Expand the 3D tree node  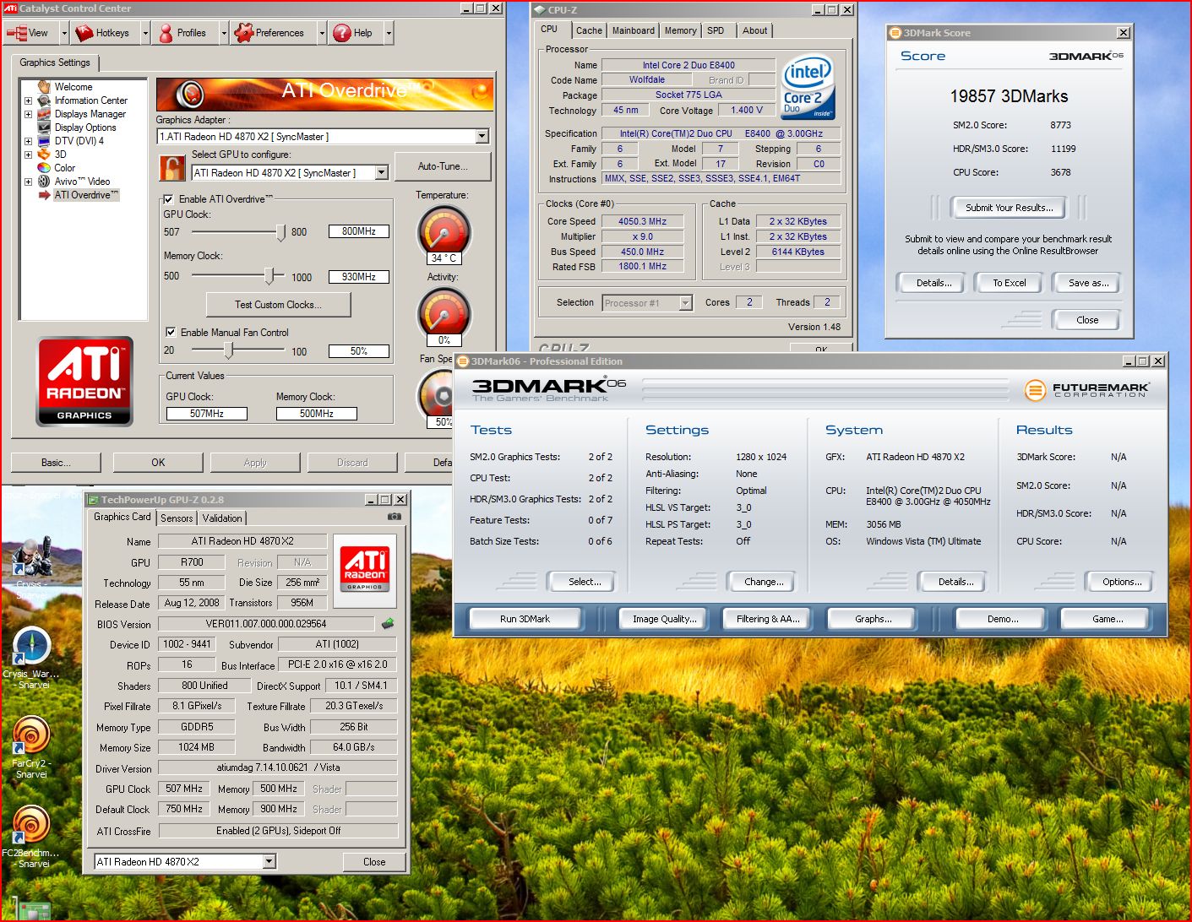(x=28, y=155)
